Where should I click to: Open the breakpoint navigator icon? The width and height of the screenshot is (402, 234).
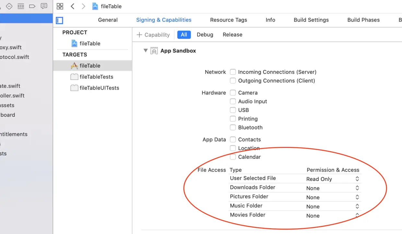[32, 6]
